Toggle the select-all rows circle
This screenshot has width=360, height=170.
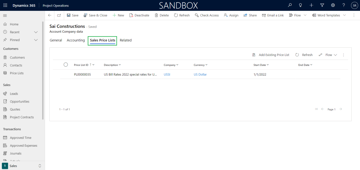point(66,65)
